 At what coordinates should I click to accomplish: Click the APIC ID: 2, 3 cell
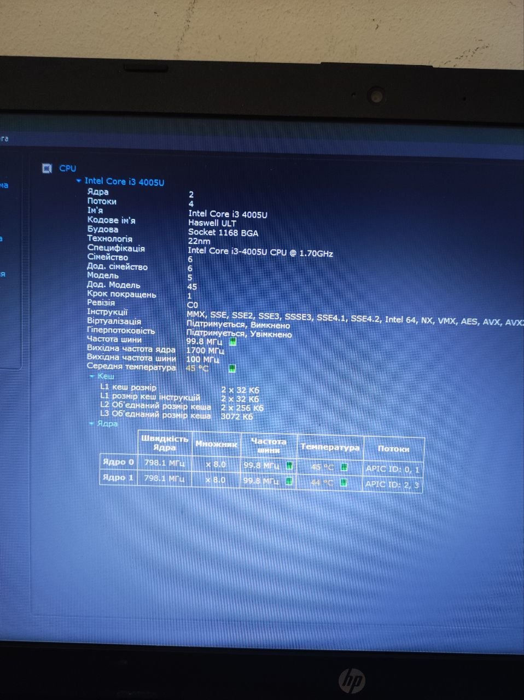pos(393,484)
